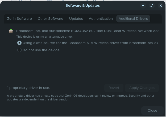Click the 'Software & Updates' title bar text
166x117 pixels.
83,5
